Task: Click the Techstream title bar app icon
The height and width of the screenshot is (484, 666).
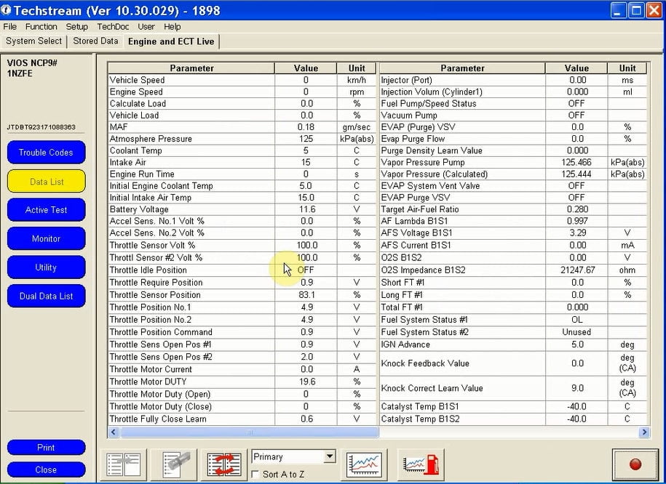Action: 6,9
